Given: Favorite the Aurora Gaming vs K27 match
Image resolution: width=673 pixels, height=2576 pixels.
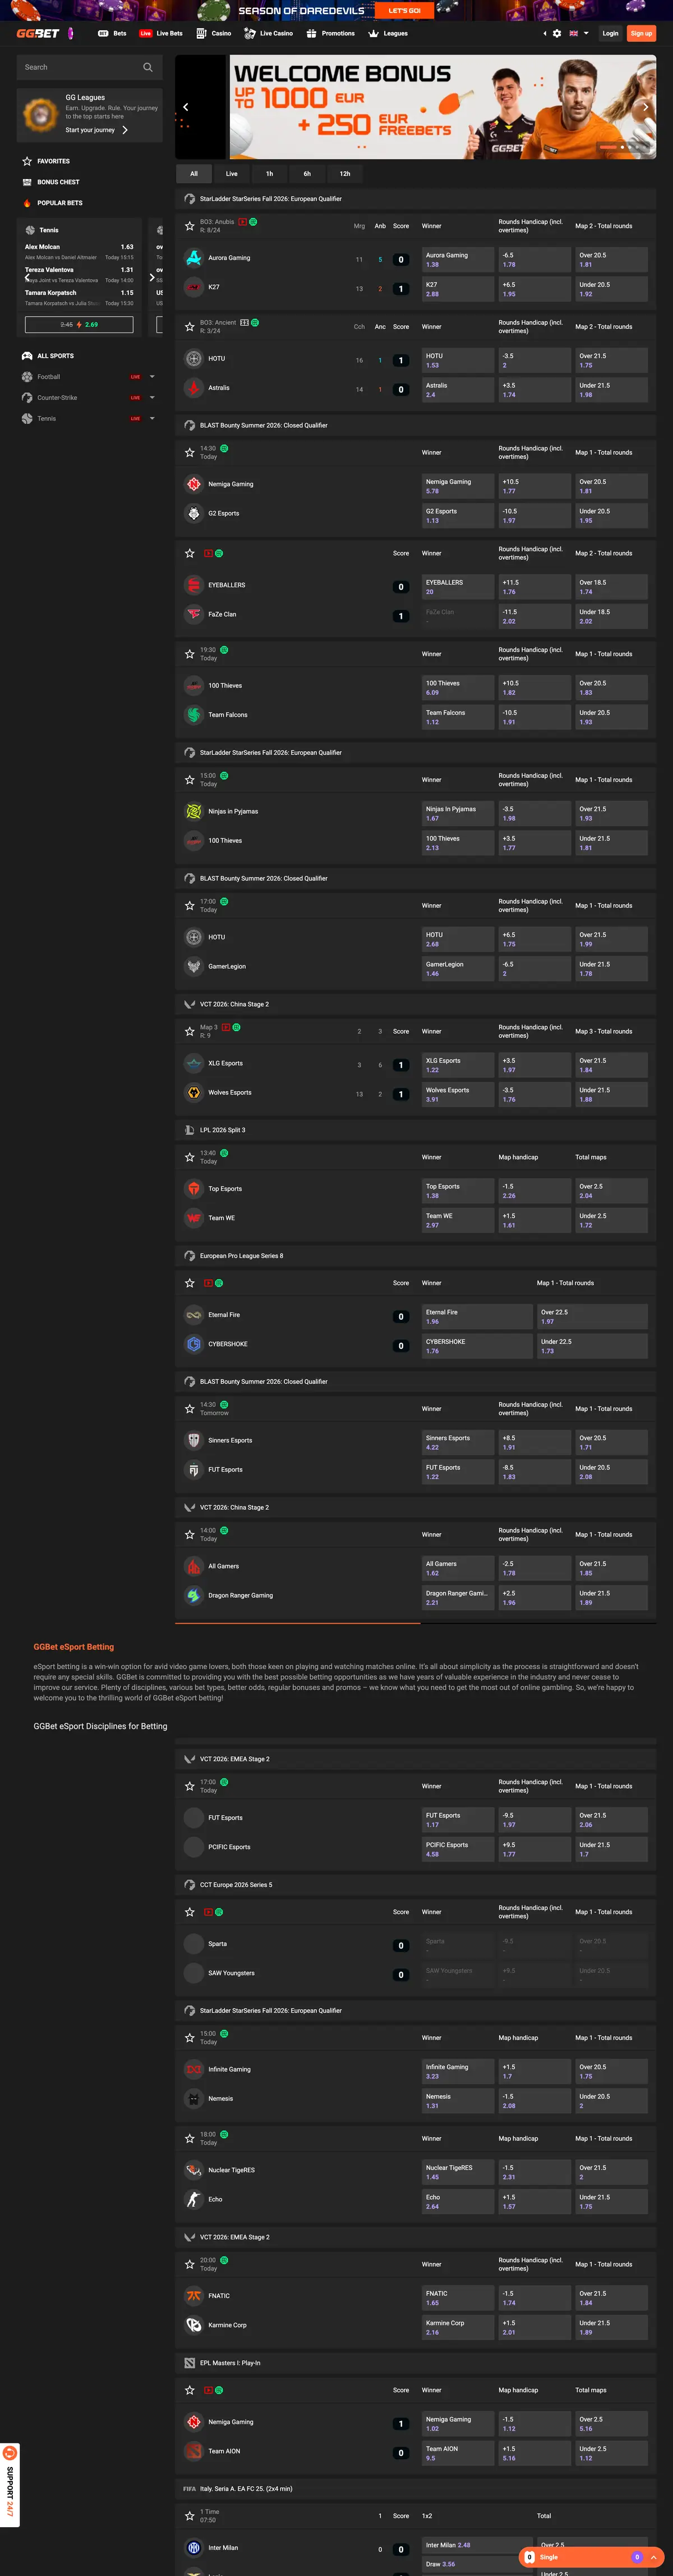Looking at the screenshot, I should (x=190, y=226).
